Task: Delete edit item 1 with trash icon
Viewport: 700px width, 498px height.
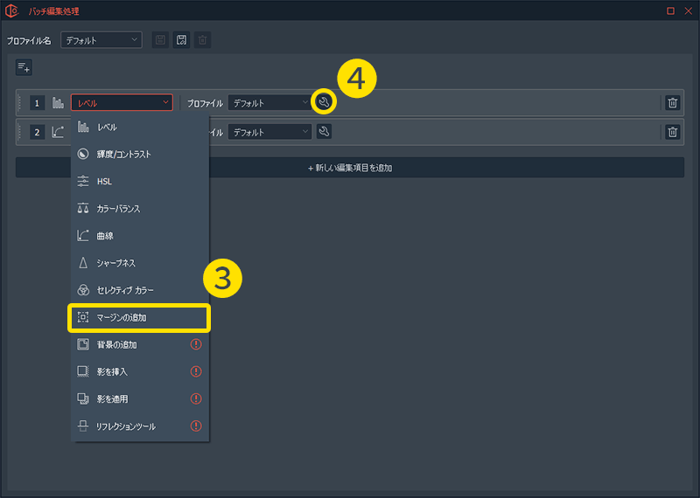Action: pos(672,103)
